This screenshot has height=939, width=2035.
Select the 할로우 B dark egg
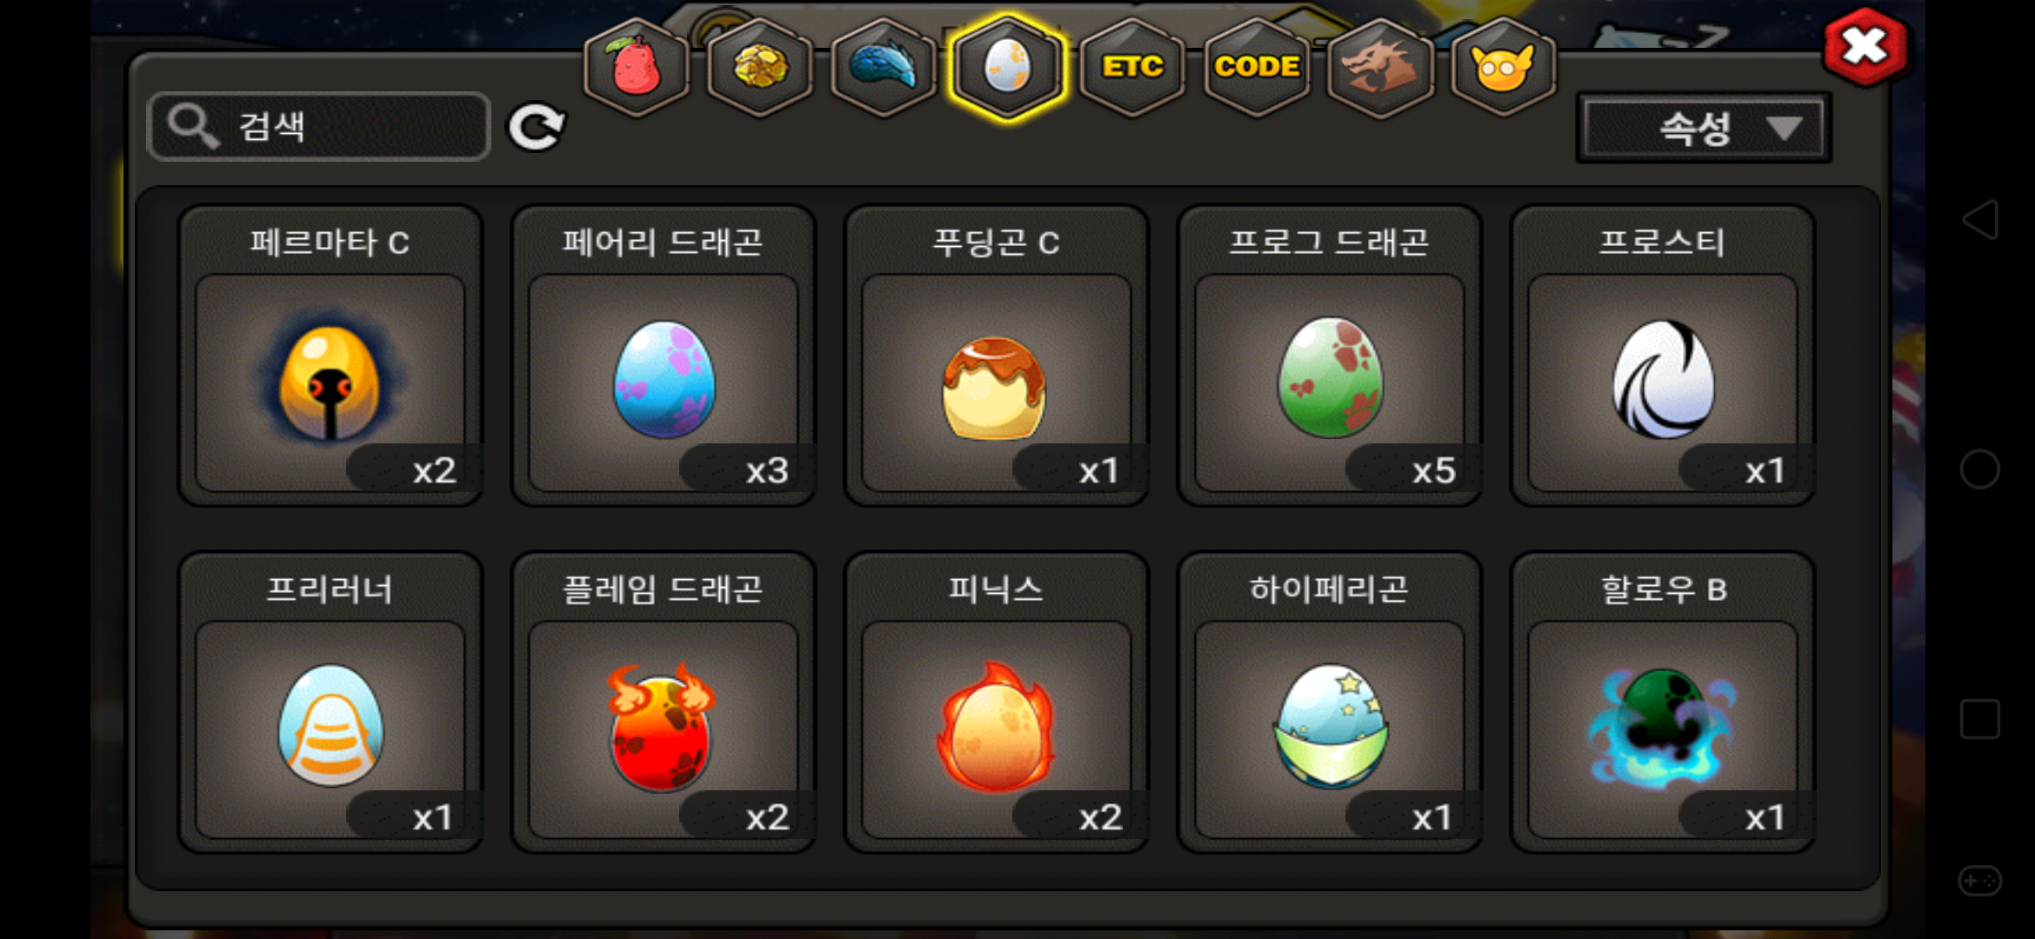coord(1663,703)
